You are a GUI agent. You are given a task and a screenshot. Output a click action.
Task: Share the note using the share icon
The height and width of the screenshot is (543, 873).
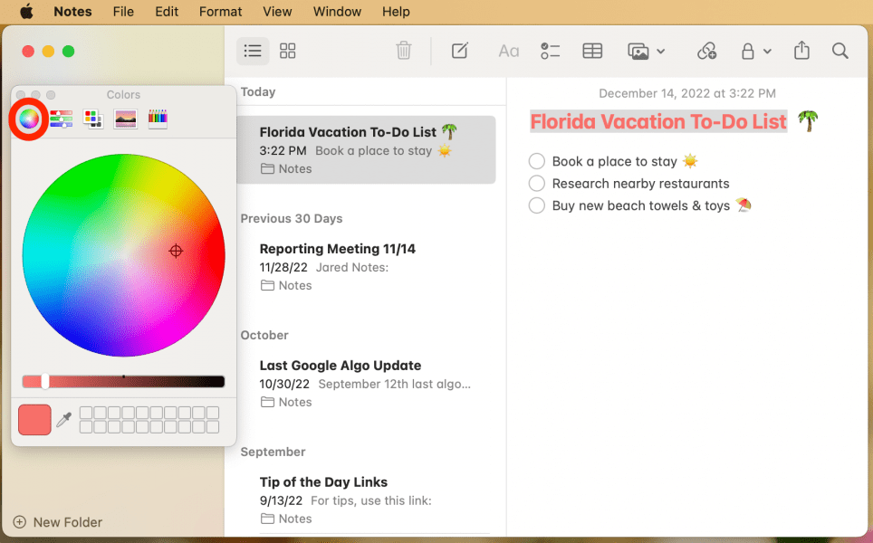coord(801,51)
